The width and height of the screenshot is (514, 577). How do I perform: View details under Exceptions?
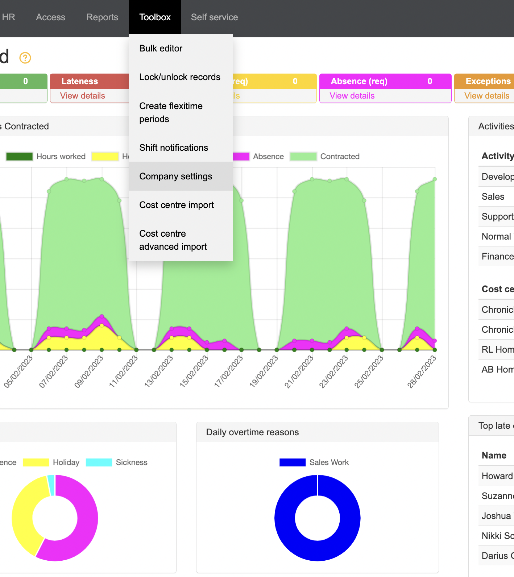pos(487,96)
